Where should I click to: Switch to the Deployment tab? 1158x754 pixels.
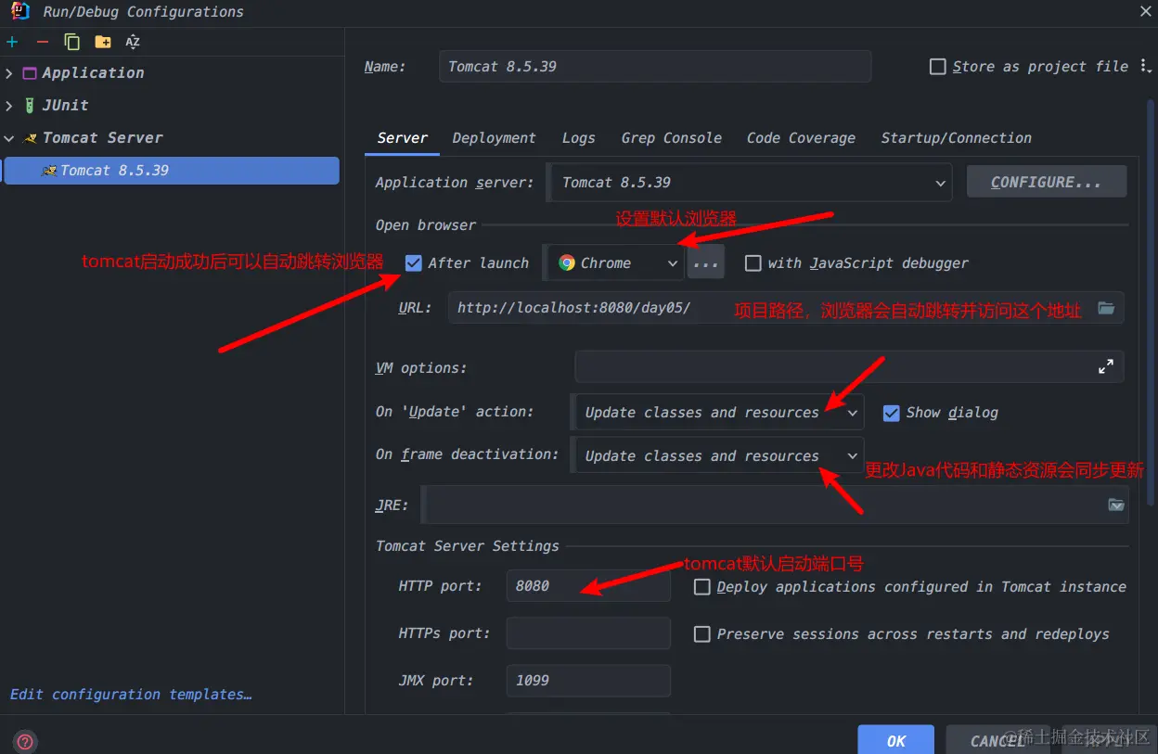click(x=495, y=138)
